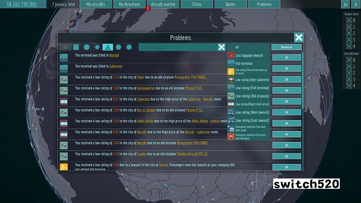Click into the city search input field
Image resolution: width=361 pixels, height=203 pixels.
(x=178, y=47)
